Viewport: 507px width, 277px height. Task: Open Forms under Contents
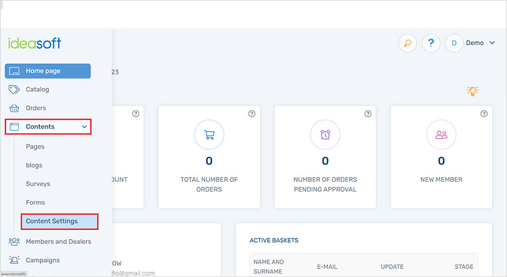pyautogui.click(x=35, y=202)
